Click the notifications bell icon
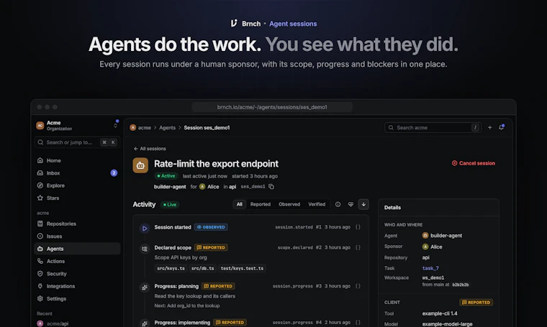The image size is (547, 327). click(x=502, y=127)
